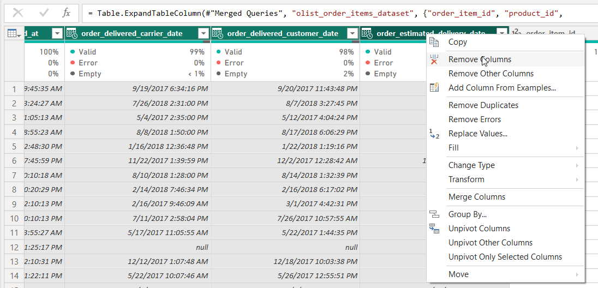Click cell 1/16/2018 12:36:48 PM
598x288 pixels.
tap(137, 147)
